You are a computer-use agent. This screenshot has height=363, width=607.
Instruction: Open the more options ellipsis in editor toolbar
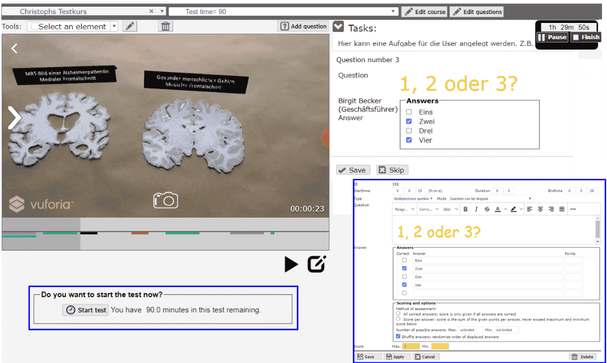573,209
